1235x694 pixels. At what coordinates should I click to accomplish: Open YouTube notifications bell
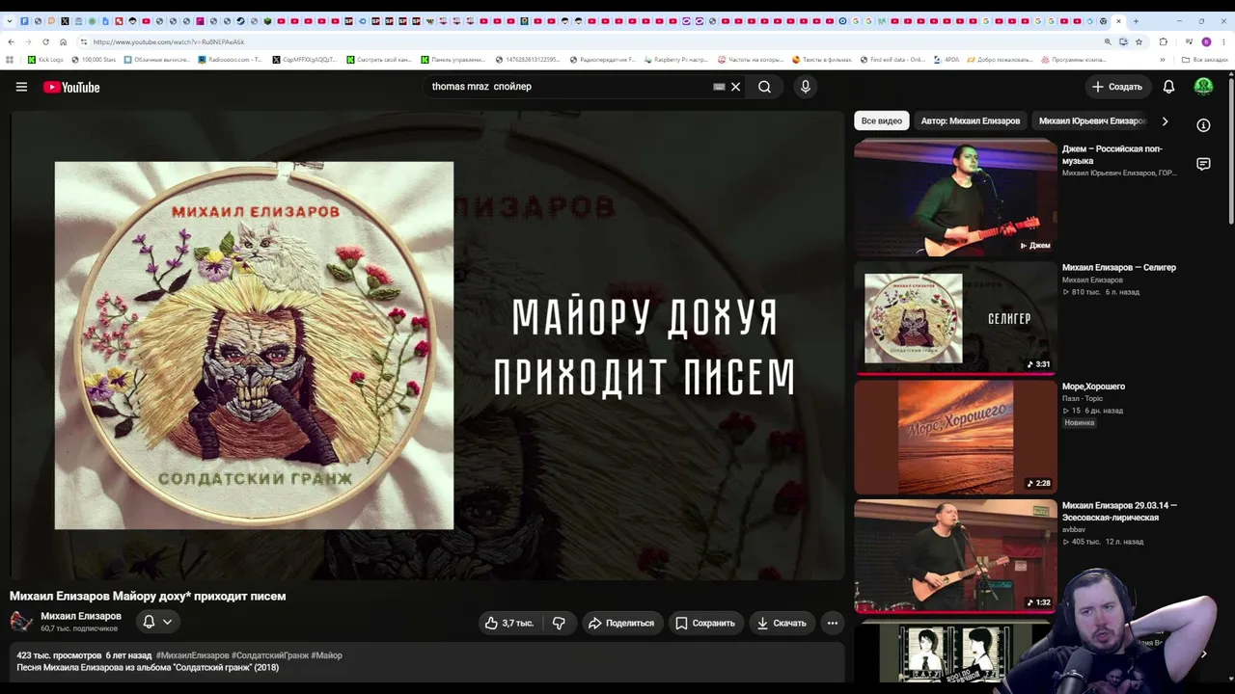1168,87
